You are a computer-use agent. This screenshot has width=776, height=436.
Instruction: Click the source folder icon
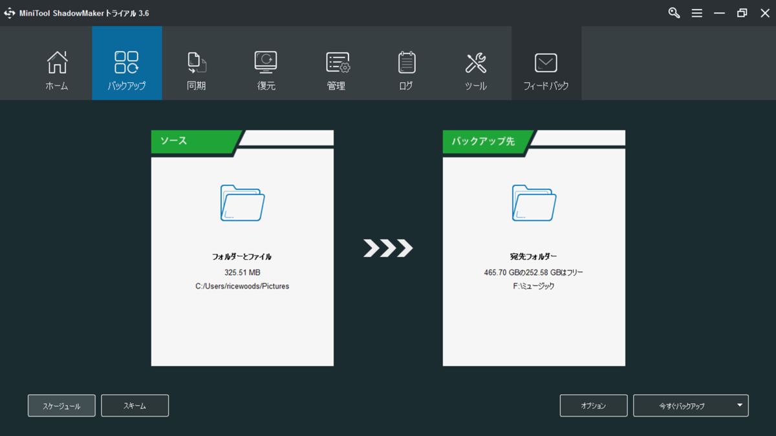point(242,203)
